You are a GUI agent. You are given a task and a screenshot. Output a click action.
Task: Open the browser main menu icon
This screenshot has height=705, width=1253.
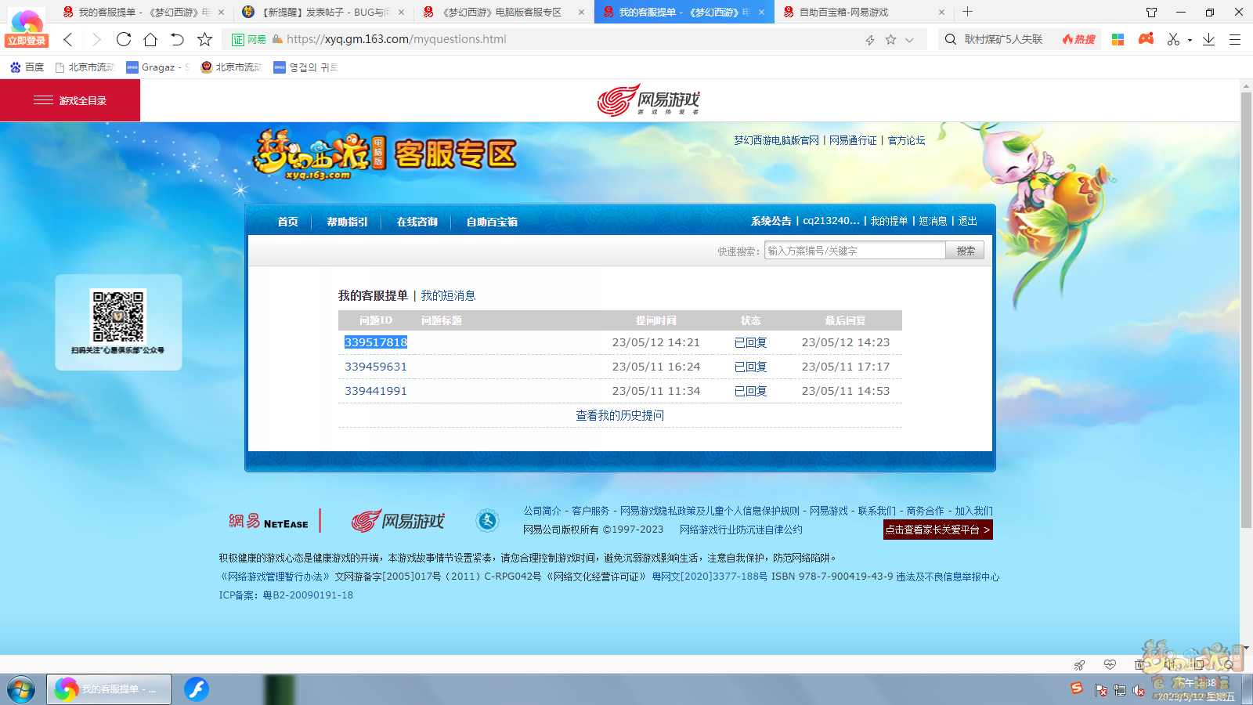click(1235, 39)
